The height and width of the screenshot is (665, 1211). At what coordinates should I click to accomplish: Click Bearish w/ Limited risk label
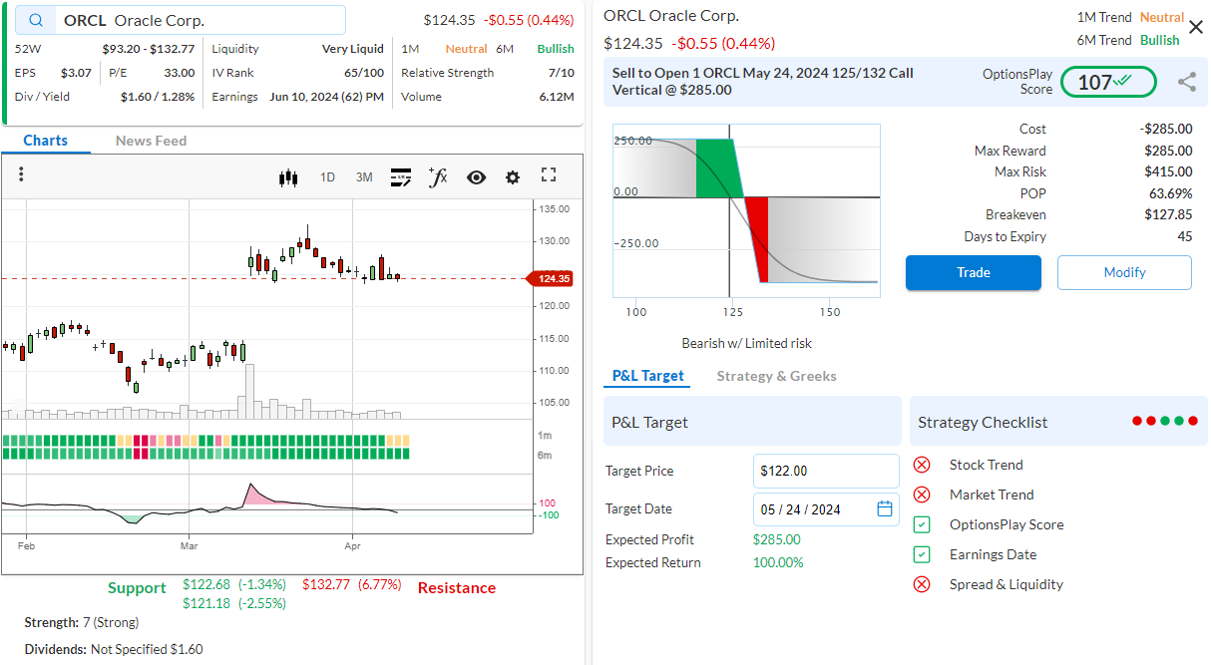click(x=747, y=343)
